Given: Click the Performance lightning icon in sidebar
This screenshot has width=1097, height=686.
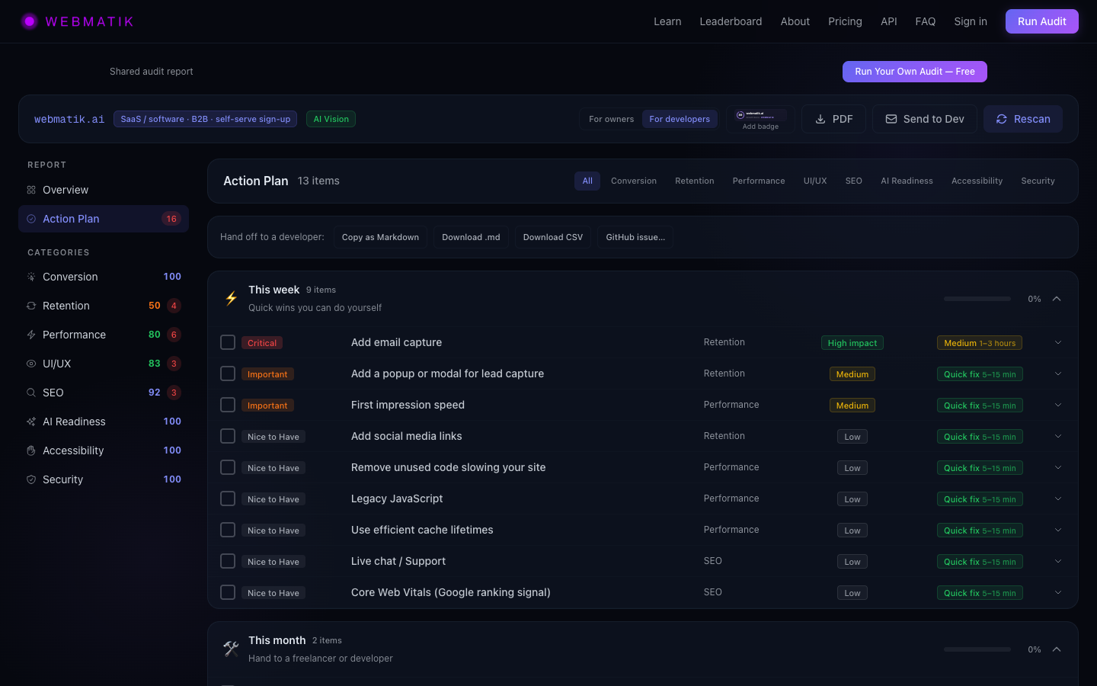Looking at the screenshot, I should coord(31,335).
